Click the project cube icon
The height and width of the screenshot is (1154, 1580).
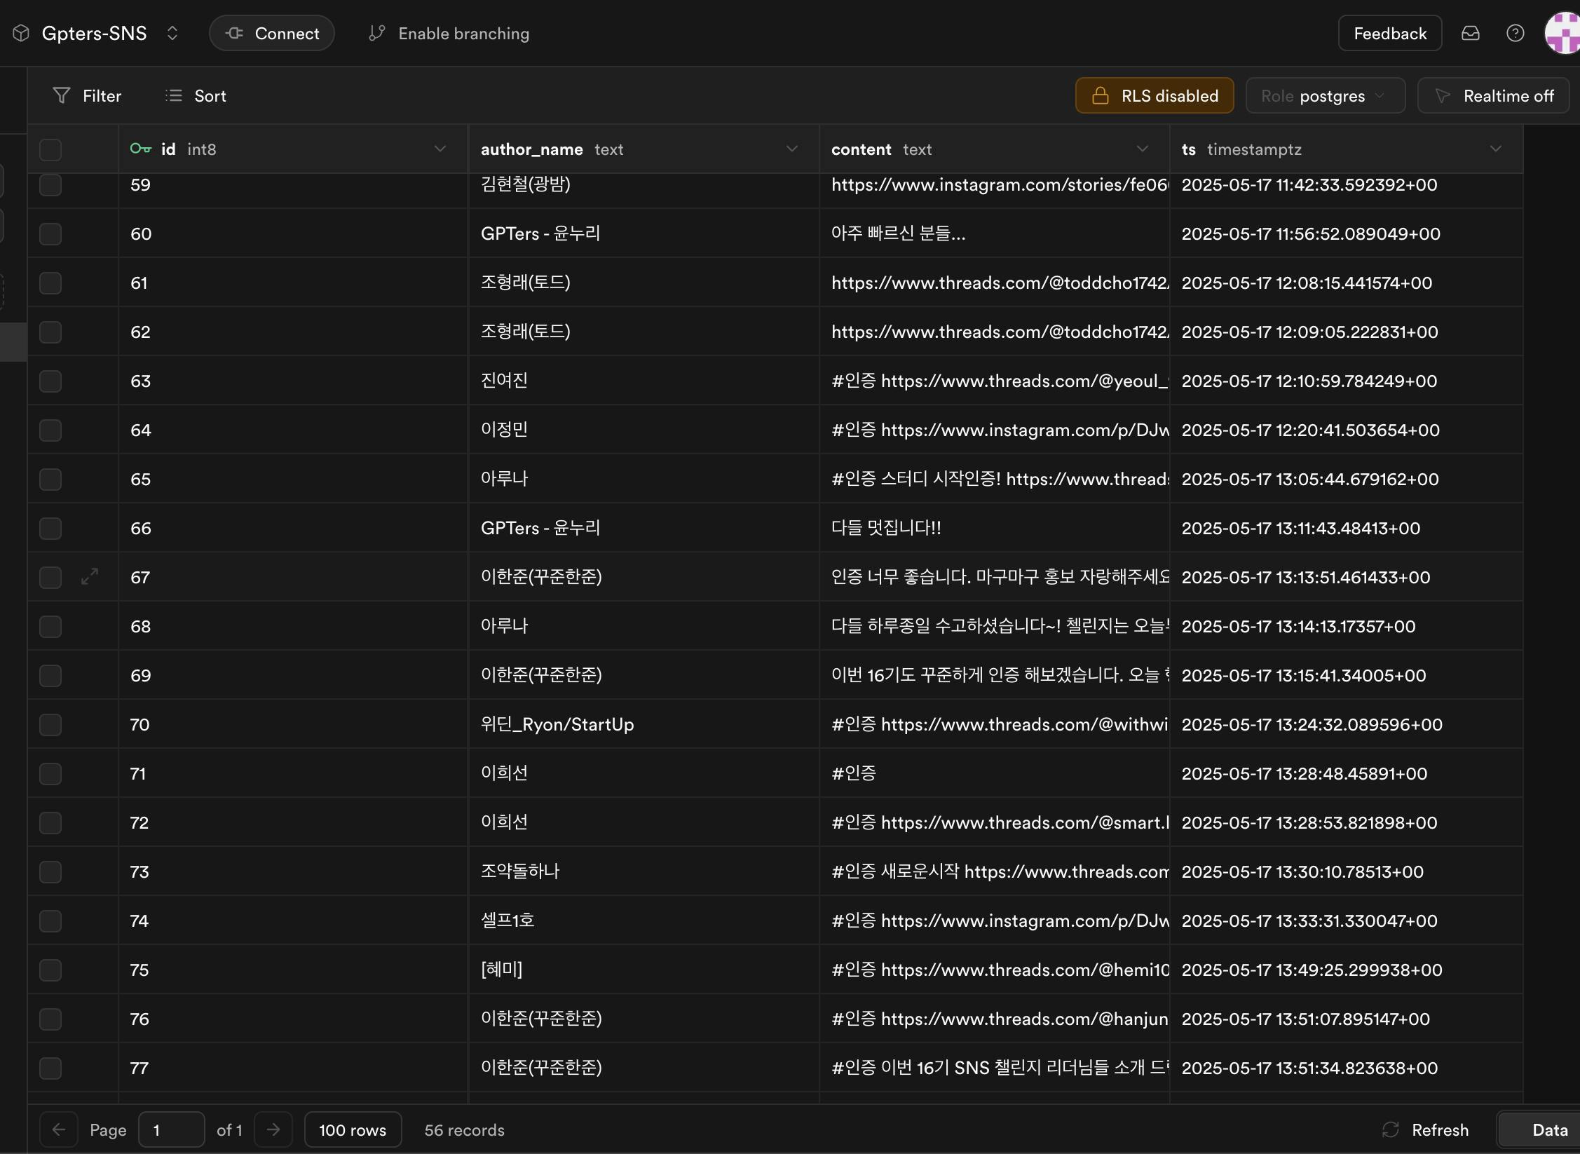21,33
